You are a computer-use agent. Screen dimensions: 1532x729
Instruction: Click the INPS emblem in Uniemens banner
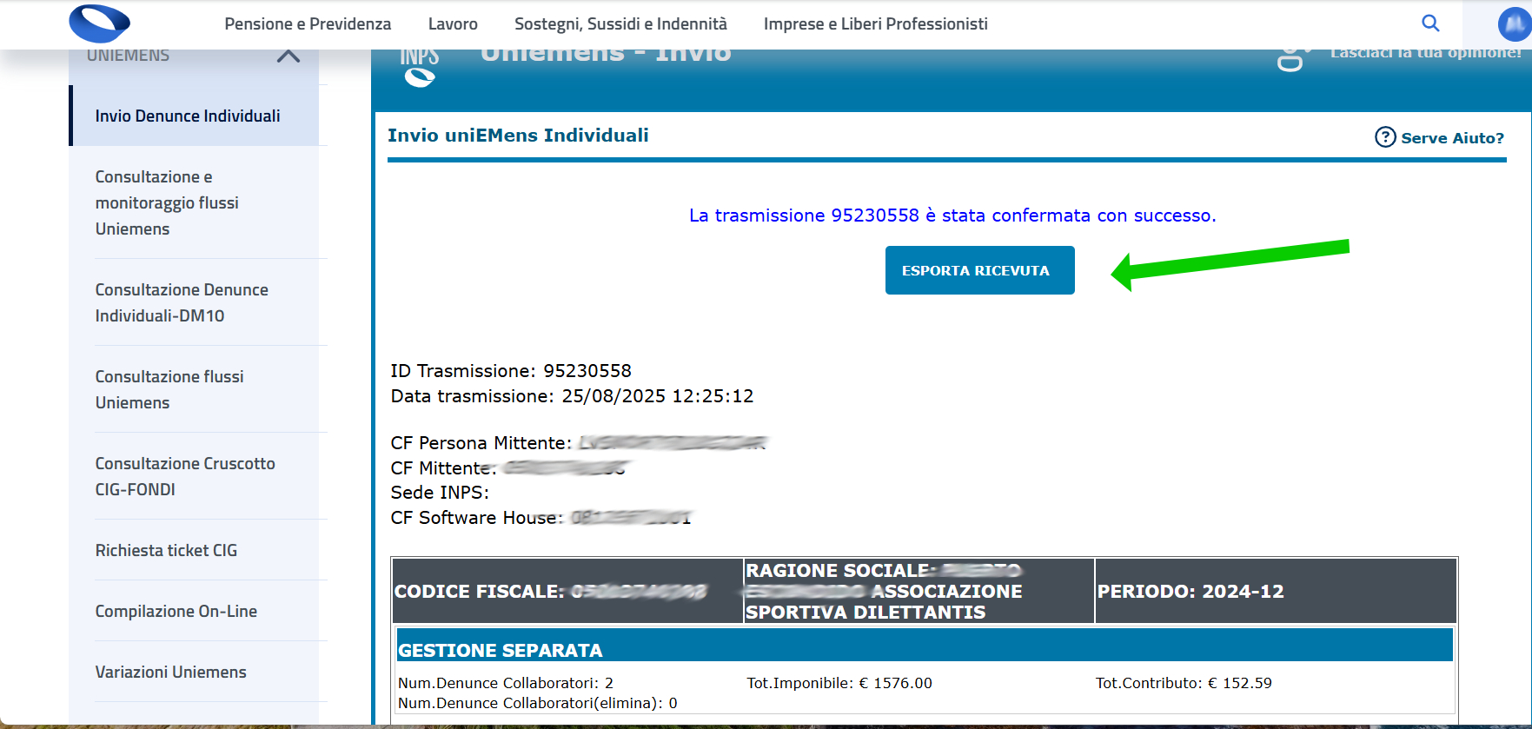(x=419, y=69)
